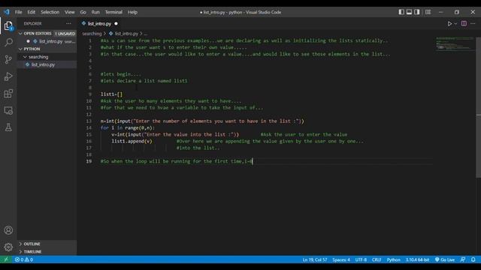This screenshot has height=270, width=481.
Task: Open the feedback icon in status bar
Action: [463, 259]
